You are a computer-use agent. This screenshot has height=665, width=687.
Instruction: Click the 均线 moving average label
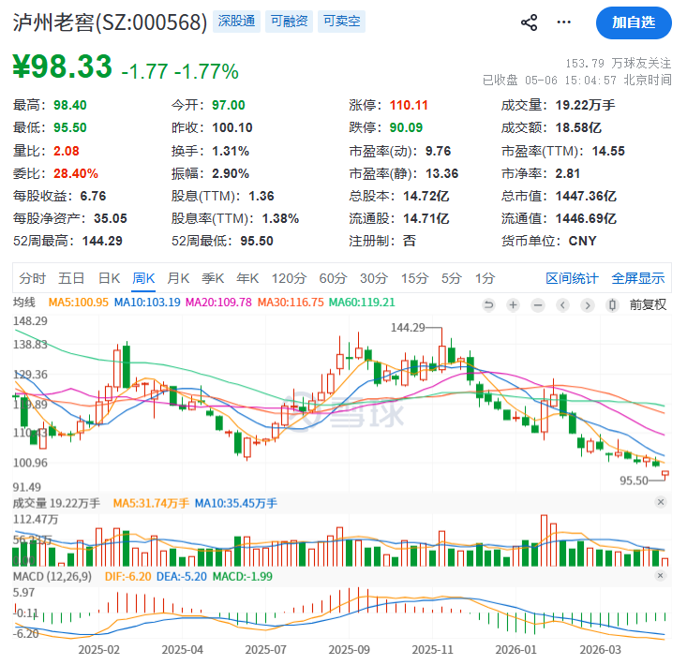click(24, 303)
